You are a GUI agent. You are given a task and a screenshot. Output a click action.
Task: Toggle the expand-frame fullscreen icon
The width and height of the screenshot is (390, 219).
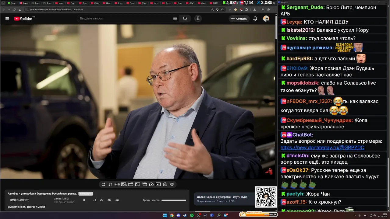[x=137, y=184]
